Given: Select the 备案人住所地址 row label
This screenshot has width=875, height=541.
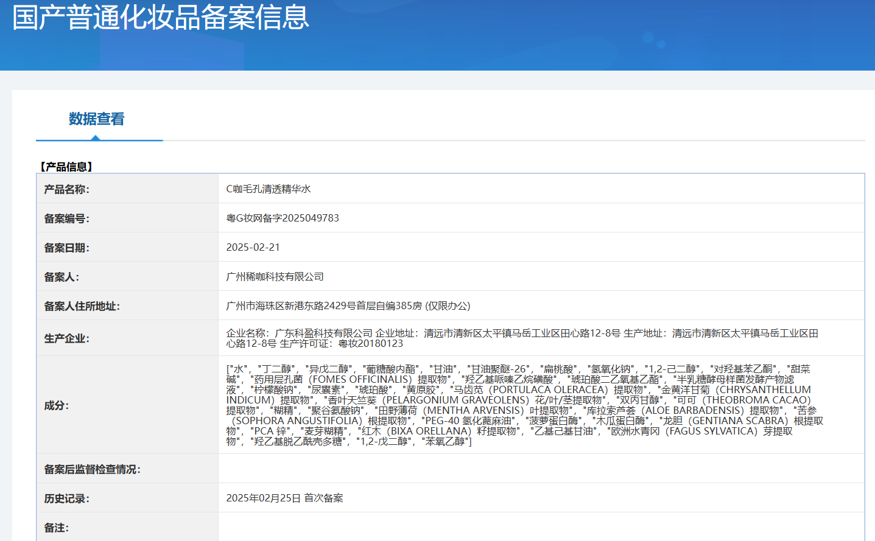Looking at the screenshot, I should coord(82,307).
